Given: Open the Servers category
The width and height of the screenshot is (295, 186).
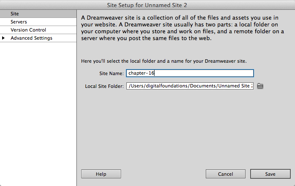Looking at the screenshot, I should (x=19, y=22).
